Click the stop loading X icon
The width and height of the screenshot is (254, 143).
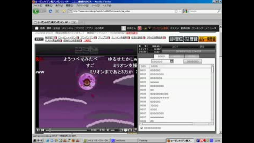coord(57,11)
